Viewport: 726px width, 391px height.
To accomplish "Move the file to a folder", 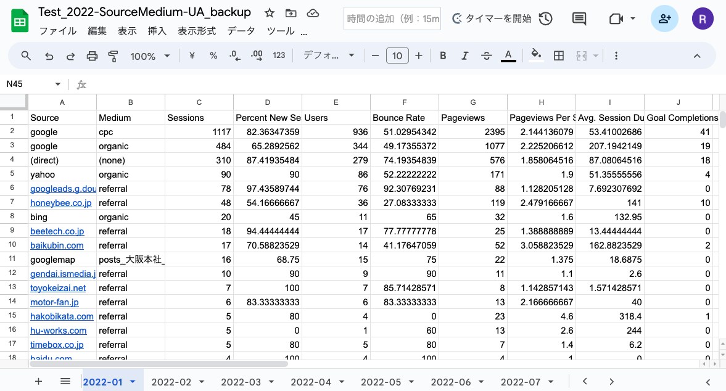I will click(291, 13).
